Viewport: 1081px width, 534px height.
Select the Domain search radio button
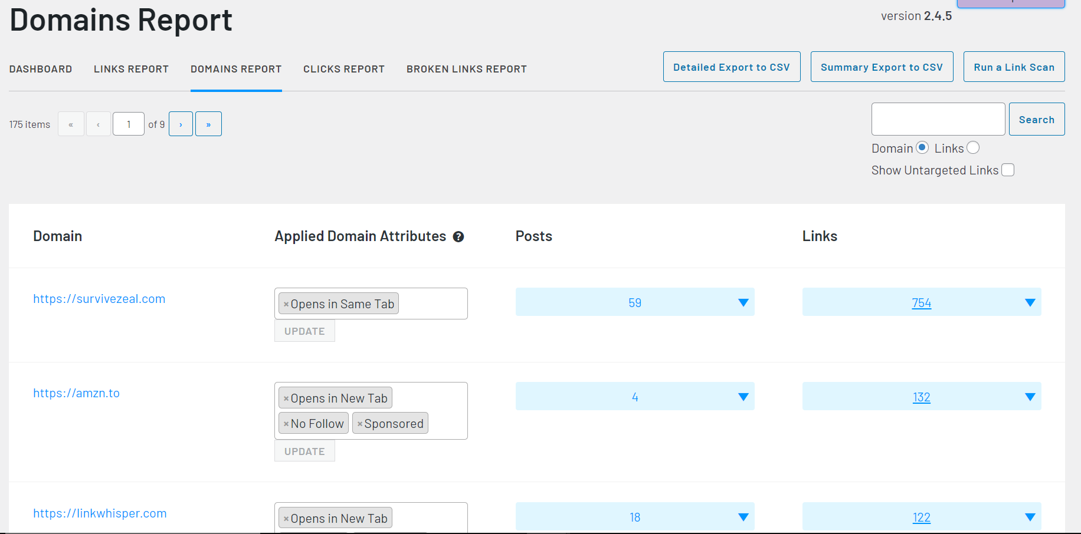922,147
